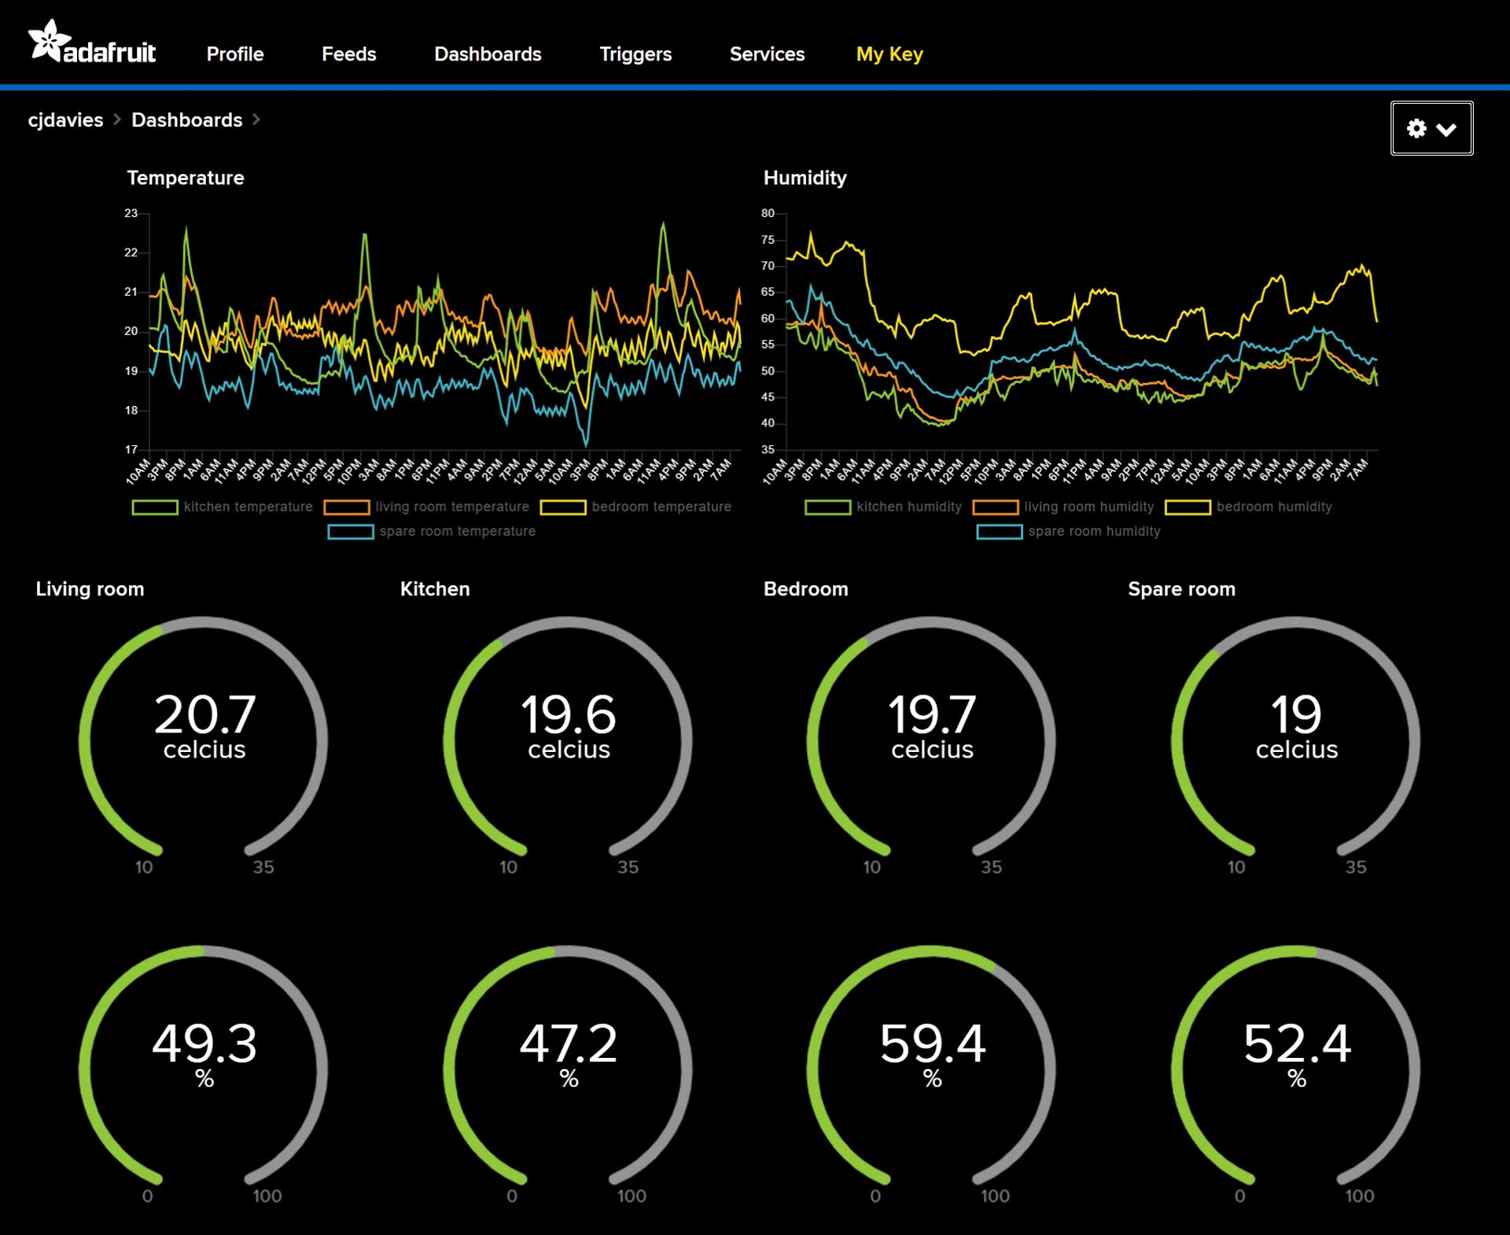Click Dashboards breadcrumb link

[186, 120]
